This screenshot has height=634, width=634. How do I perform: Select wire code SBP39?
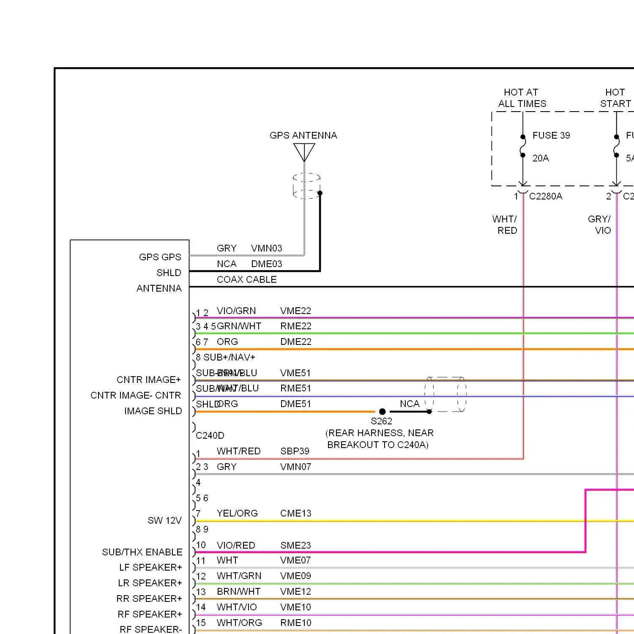295,451
